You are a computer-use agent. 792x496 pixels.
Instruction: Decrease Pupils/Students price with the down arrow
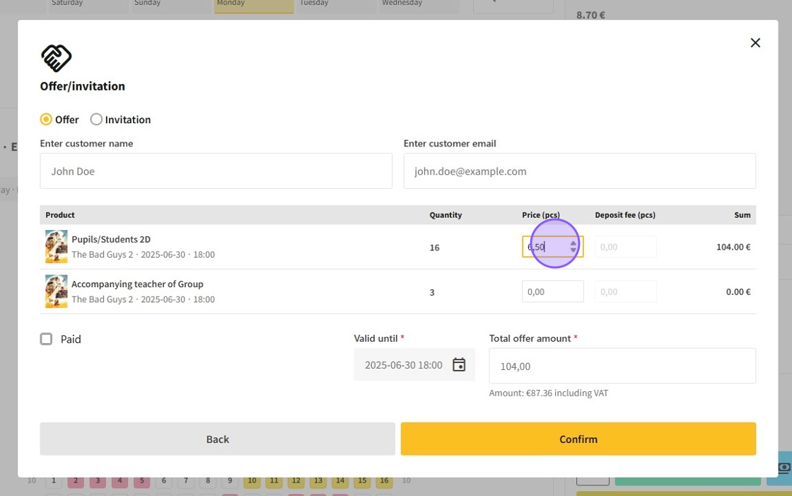click(573, 250)
